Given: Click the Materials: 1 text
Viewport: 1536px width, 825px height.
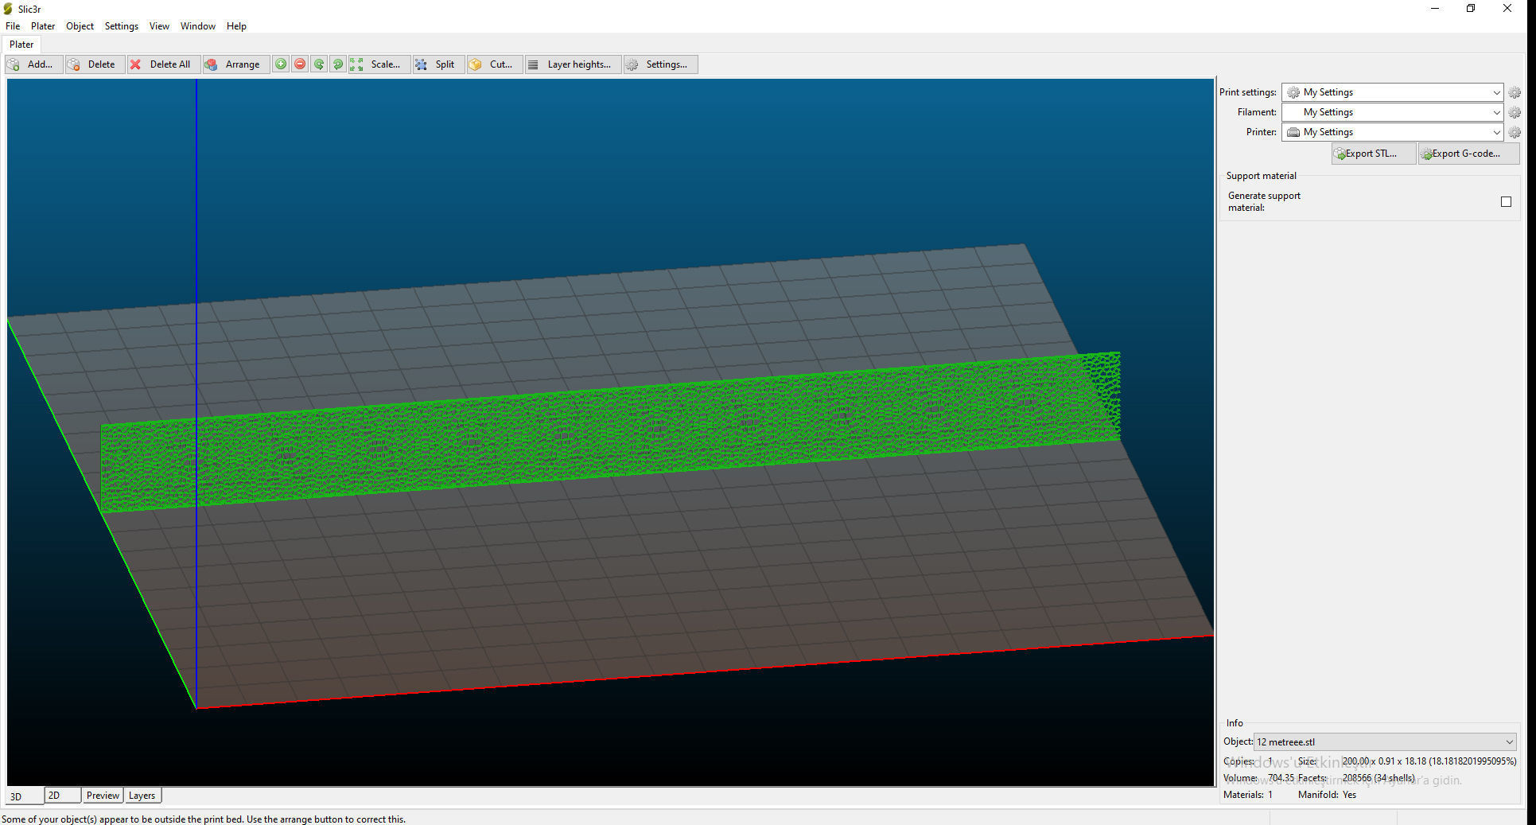Looking at the screenshot, I should 1248,795.
